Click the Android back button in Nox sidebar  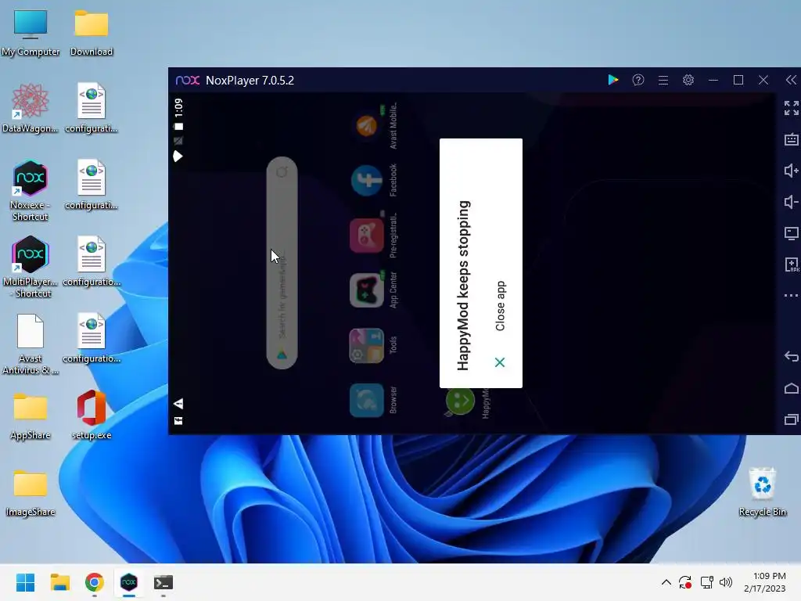pyautogui.click(x=792, y=356)
